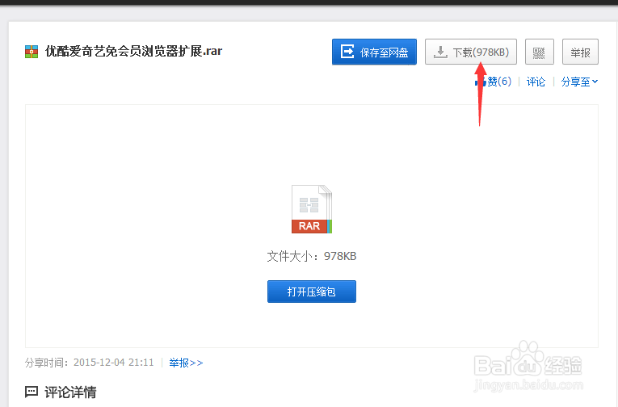Open the 评论 link

click(x=536, y=82)
